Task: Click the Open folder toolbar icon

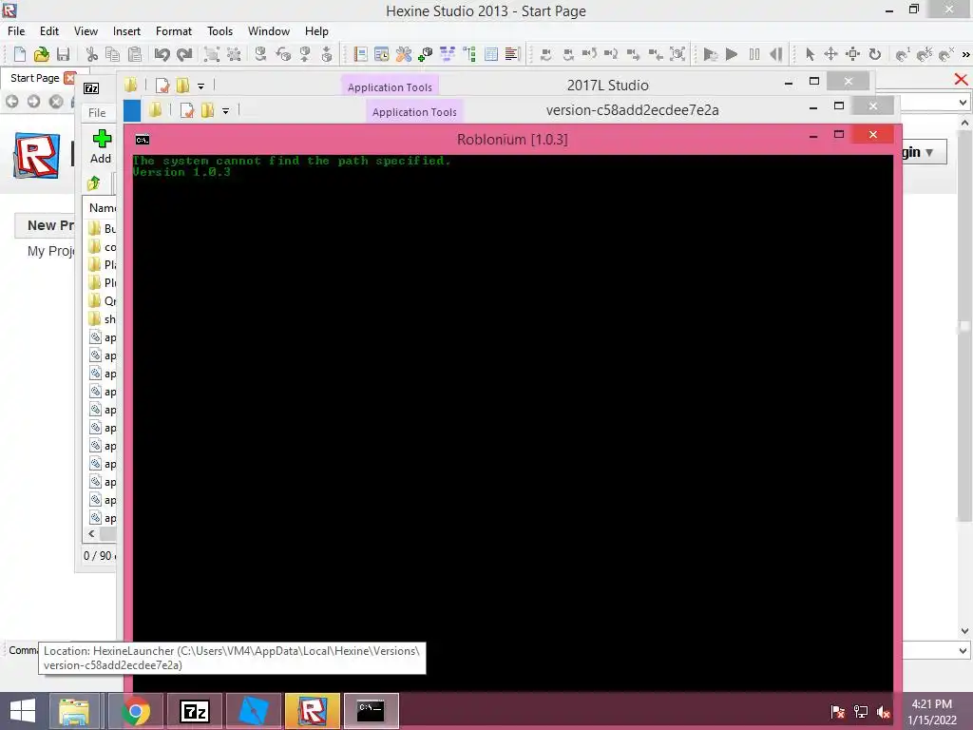Action: coord(41,54)
